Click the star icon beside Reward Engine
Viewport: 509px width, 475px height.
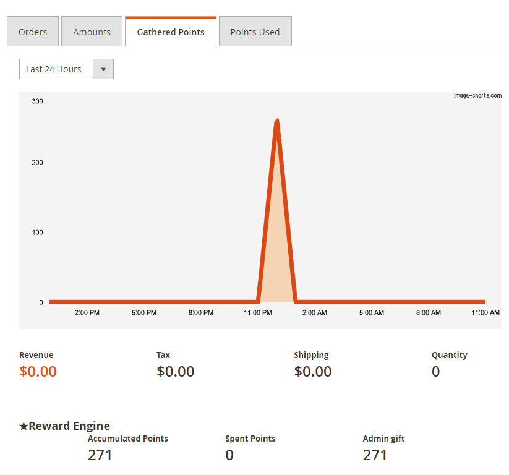coord(23,426)
